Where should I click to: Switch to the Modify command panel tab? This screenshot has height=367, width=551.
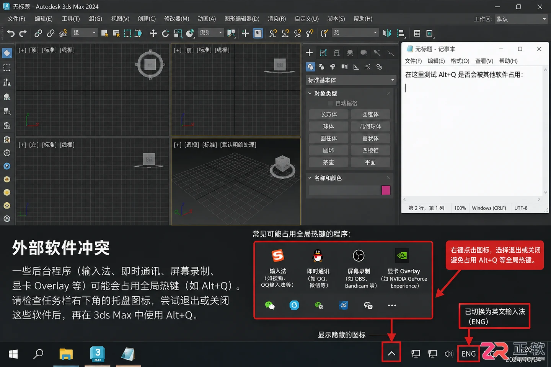[323, 53]
